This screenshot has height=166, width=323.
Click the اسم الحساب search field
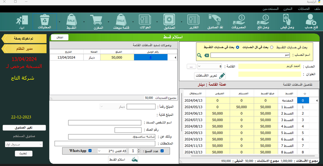tap(250, 55)
